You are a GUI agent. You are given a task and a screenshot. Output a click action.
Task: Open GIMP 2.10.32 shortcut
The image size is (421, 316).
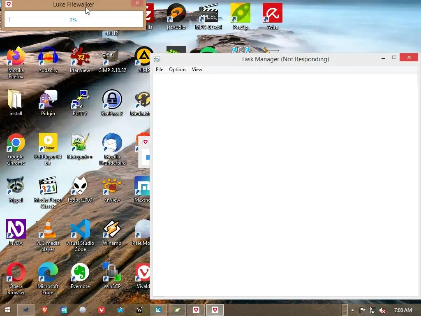(x=112, y=60)
